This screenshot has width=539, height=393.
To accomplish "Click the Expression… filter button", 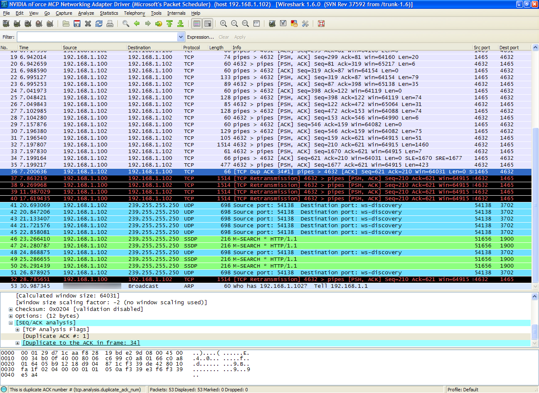I will 200,37.
